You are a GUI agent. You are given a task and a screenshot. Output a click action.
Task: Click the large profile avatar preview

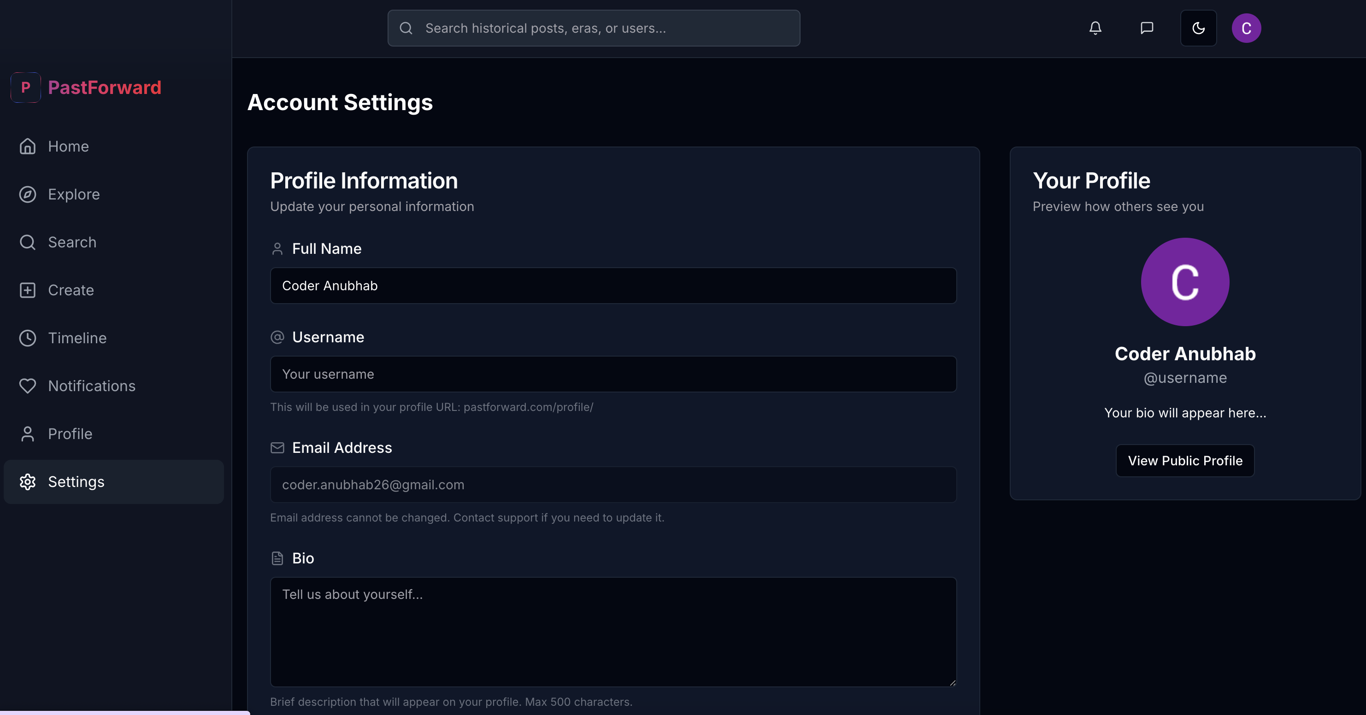click(1184, 282)
